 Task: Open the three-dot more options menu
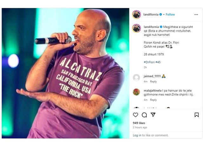pos(197,15)
